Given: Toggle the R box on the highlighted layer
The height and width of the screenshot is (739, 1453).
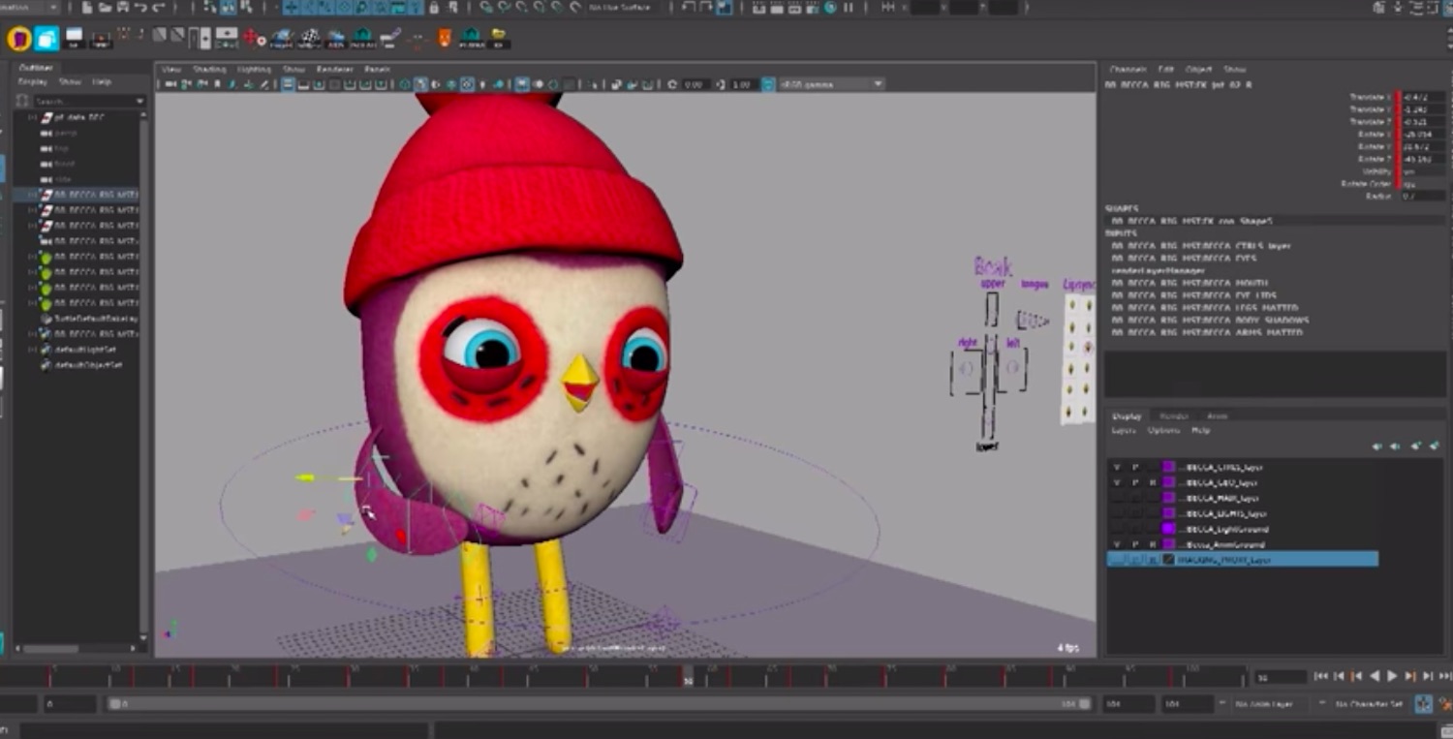Looking at the screenshot, I should pos(1152,560).
